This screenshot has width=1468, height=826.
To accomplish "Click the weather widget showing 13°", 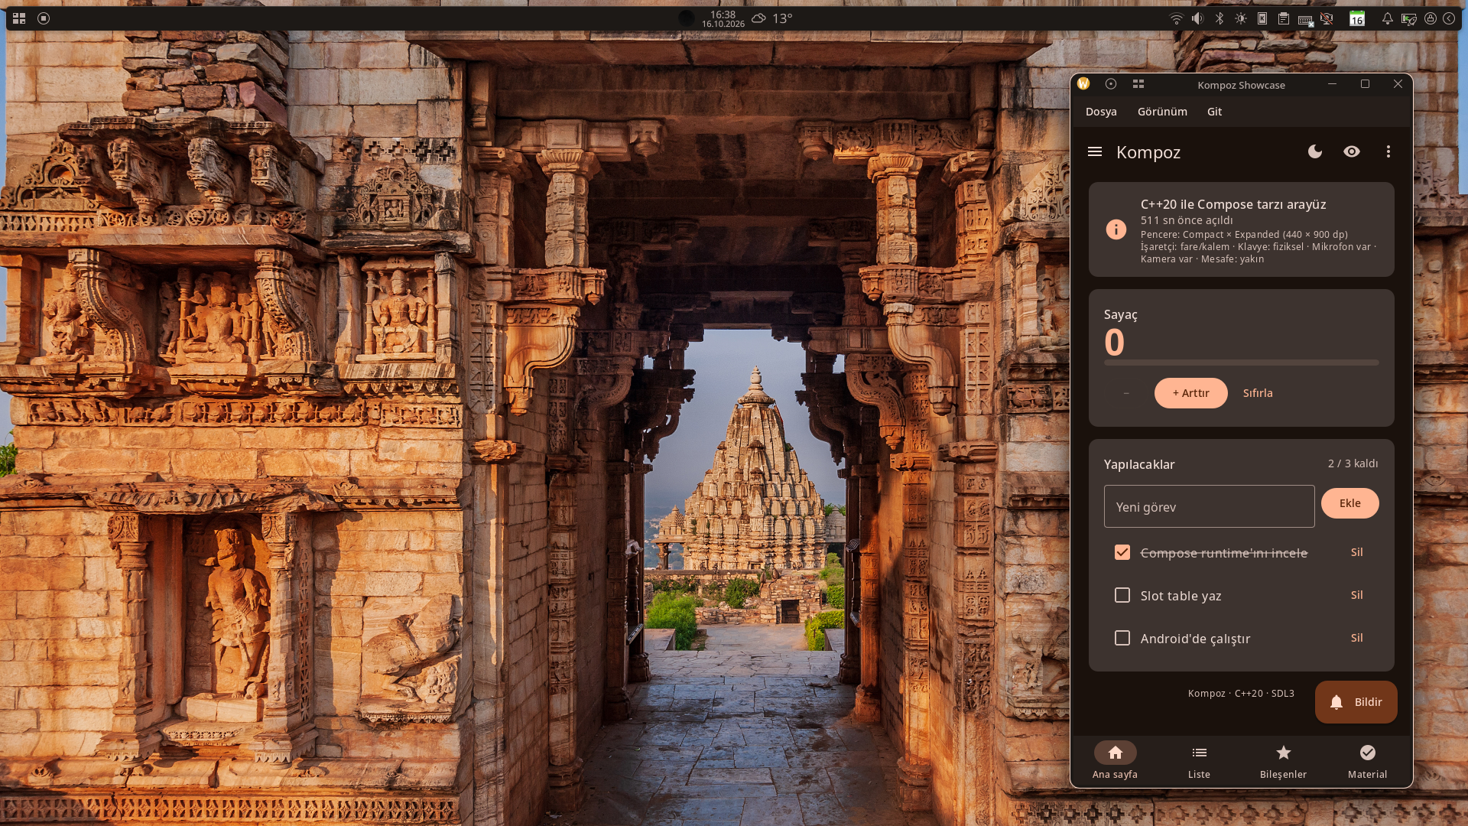I will point(772,18).
